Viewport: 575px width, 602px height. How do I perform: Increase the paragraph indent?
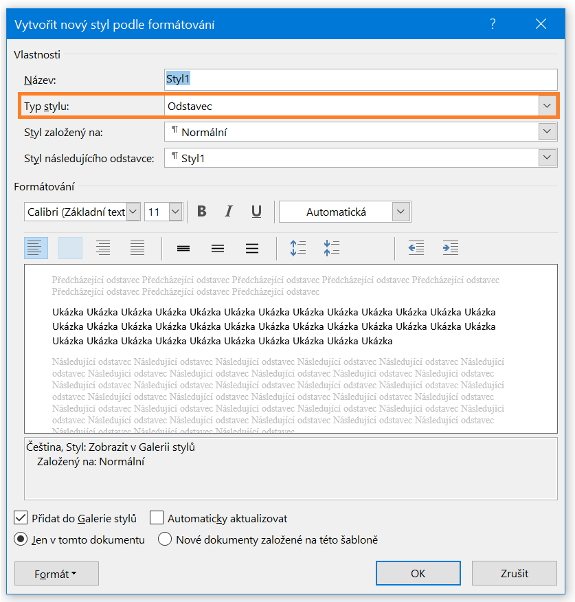pyautogui.click(x=450, y=248)
